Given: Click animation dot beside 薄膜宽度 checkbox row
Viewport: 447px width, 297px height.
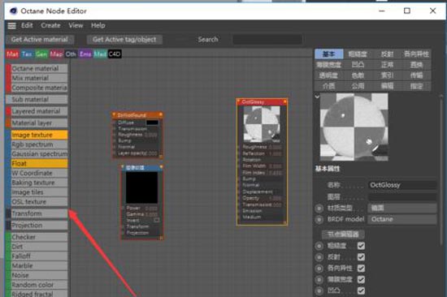Looking at the screenshot, I should 319,280.
